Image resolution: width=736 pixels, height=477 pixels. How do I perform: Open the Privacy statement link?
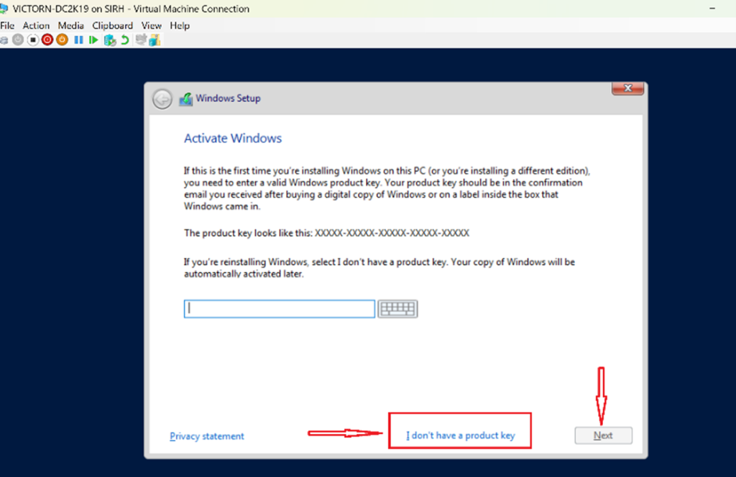(207, 436)
